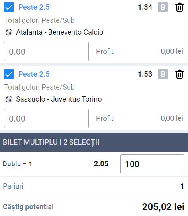Image resolution: width=188 pixels, height=216 pixels.
Task: Click the B badge next to odds 1.34
Action: click(x=163, y=7)
